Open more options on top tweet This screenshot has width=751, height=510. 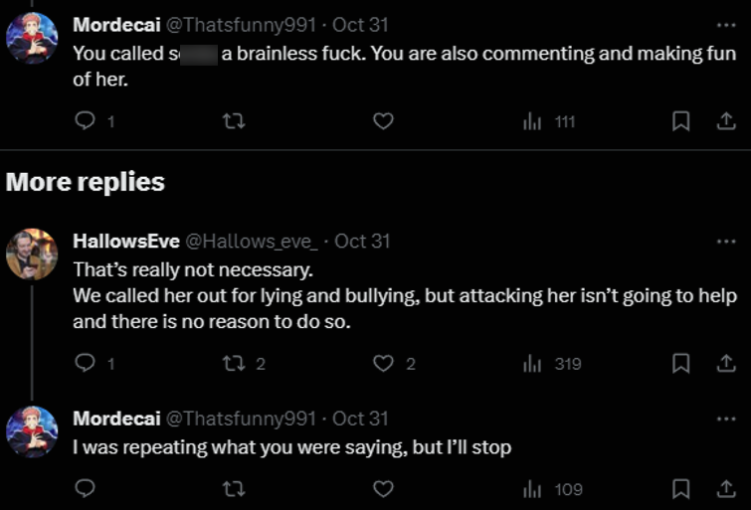click(726, 24)
